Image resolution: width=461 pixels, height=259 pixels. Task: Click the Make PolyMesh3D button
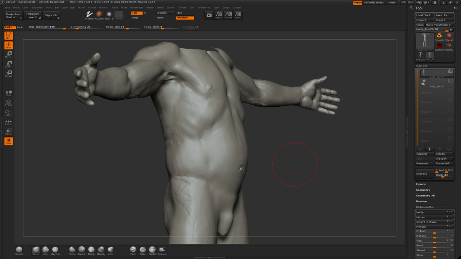[439, 25]
